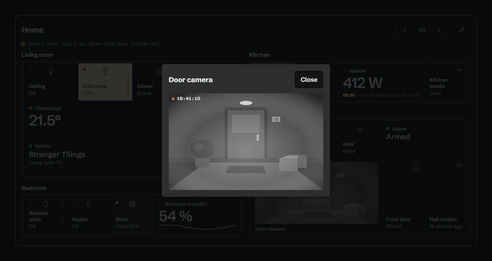
Task: Open the Kitchen smoke tile
Action: point(446,82)
